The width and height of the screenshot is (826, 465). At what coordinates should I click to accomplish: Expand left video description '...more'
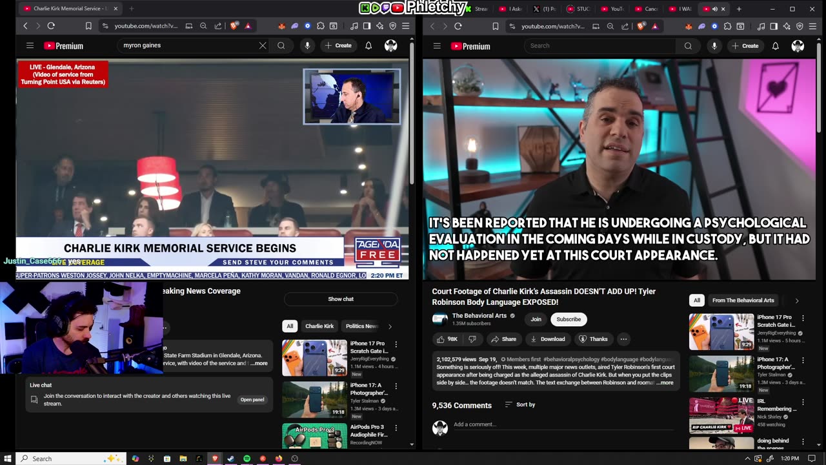point(259,364)
